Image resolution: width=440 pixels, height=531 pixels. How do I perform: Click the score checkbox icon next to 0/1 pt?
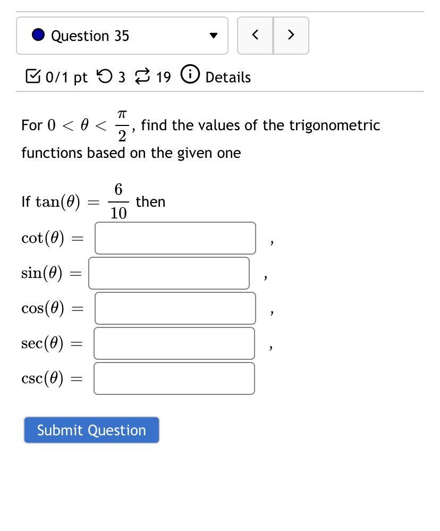34,77
